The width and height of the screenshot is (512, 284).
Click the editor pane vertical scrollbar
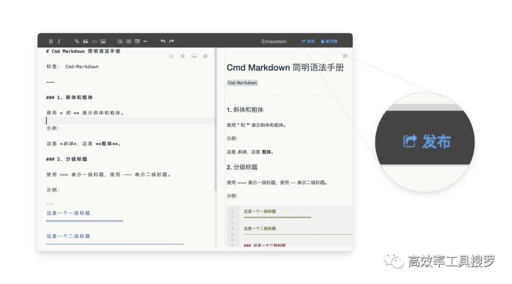[x=216, y=119]
